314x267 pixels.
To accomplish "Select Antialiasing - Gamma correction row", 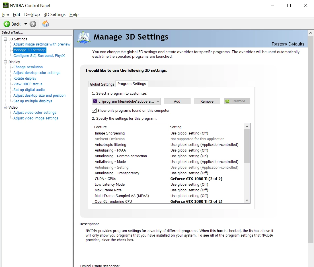I will [168, 156].
